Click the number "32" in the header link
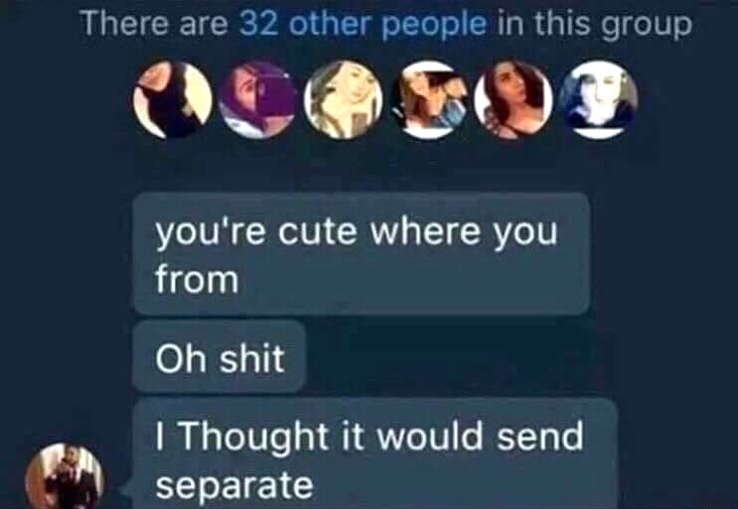 [x=258, y=23]
